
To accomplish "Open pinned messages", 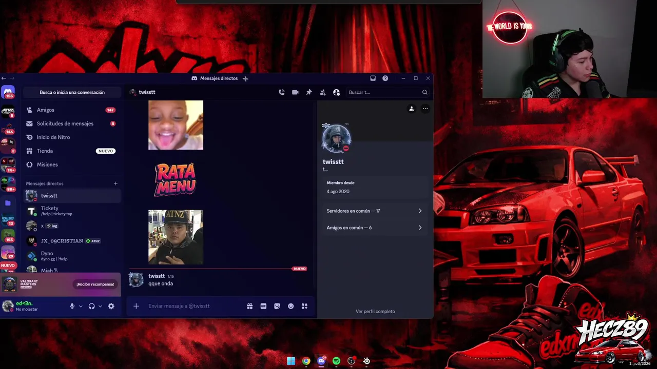I will click(x=309, y=92).
